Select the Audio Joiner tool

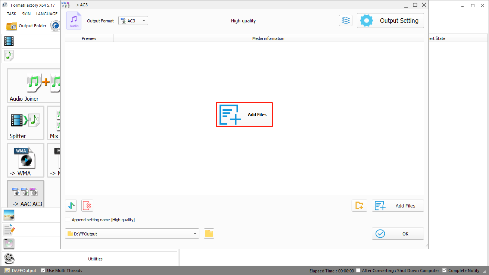34,85
